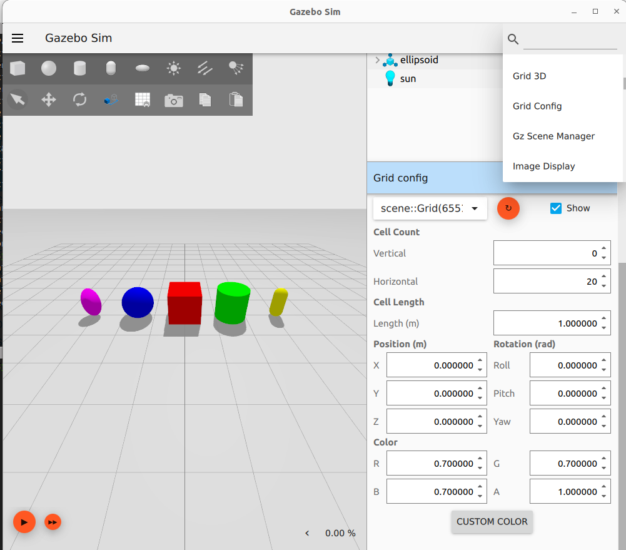Open the snap settings tool
This screenshot has height=550, width=626.
click(111, 99)
